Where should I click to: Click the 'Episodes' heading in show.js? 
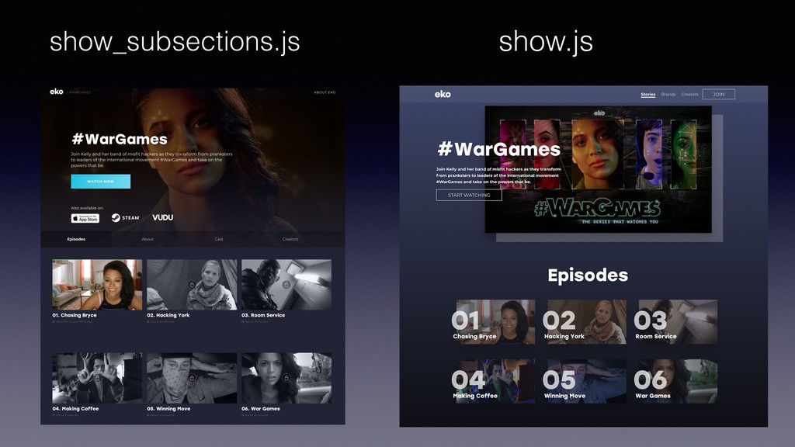click(x=588, y=275)
